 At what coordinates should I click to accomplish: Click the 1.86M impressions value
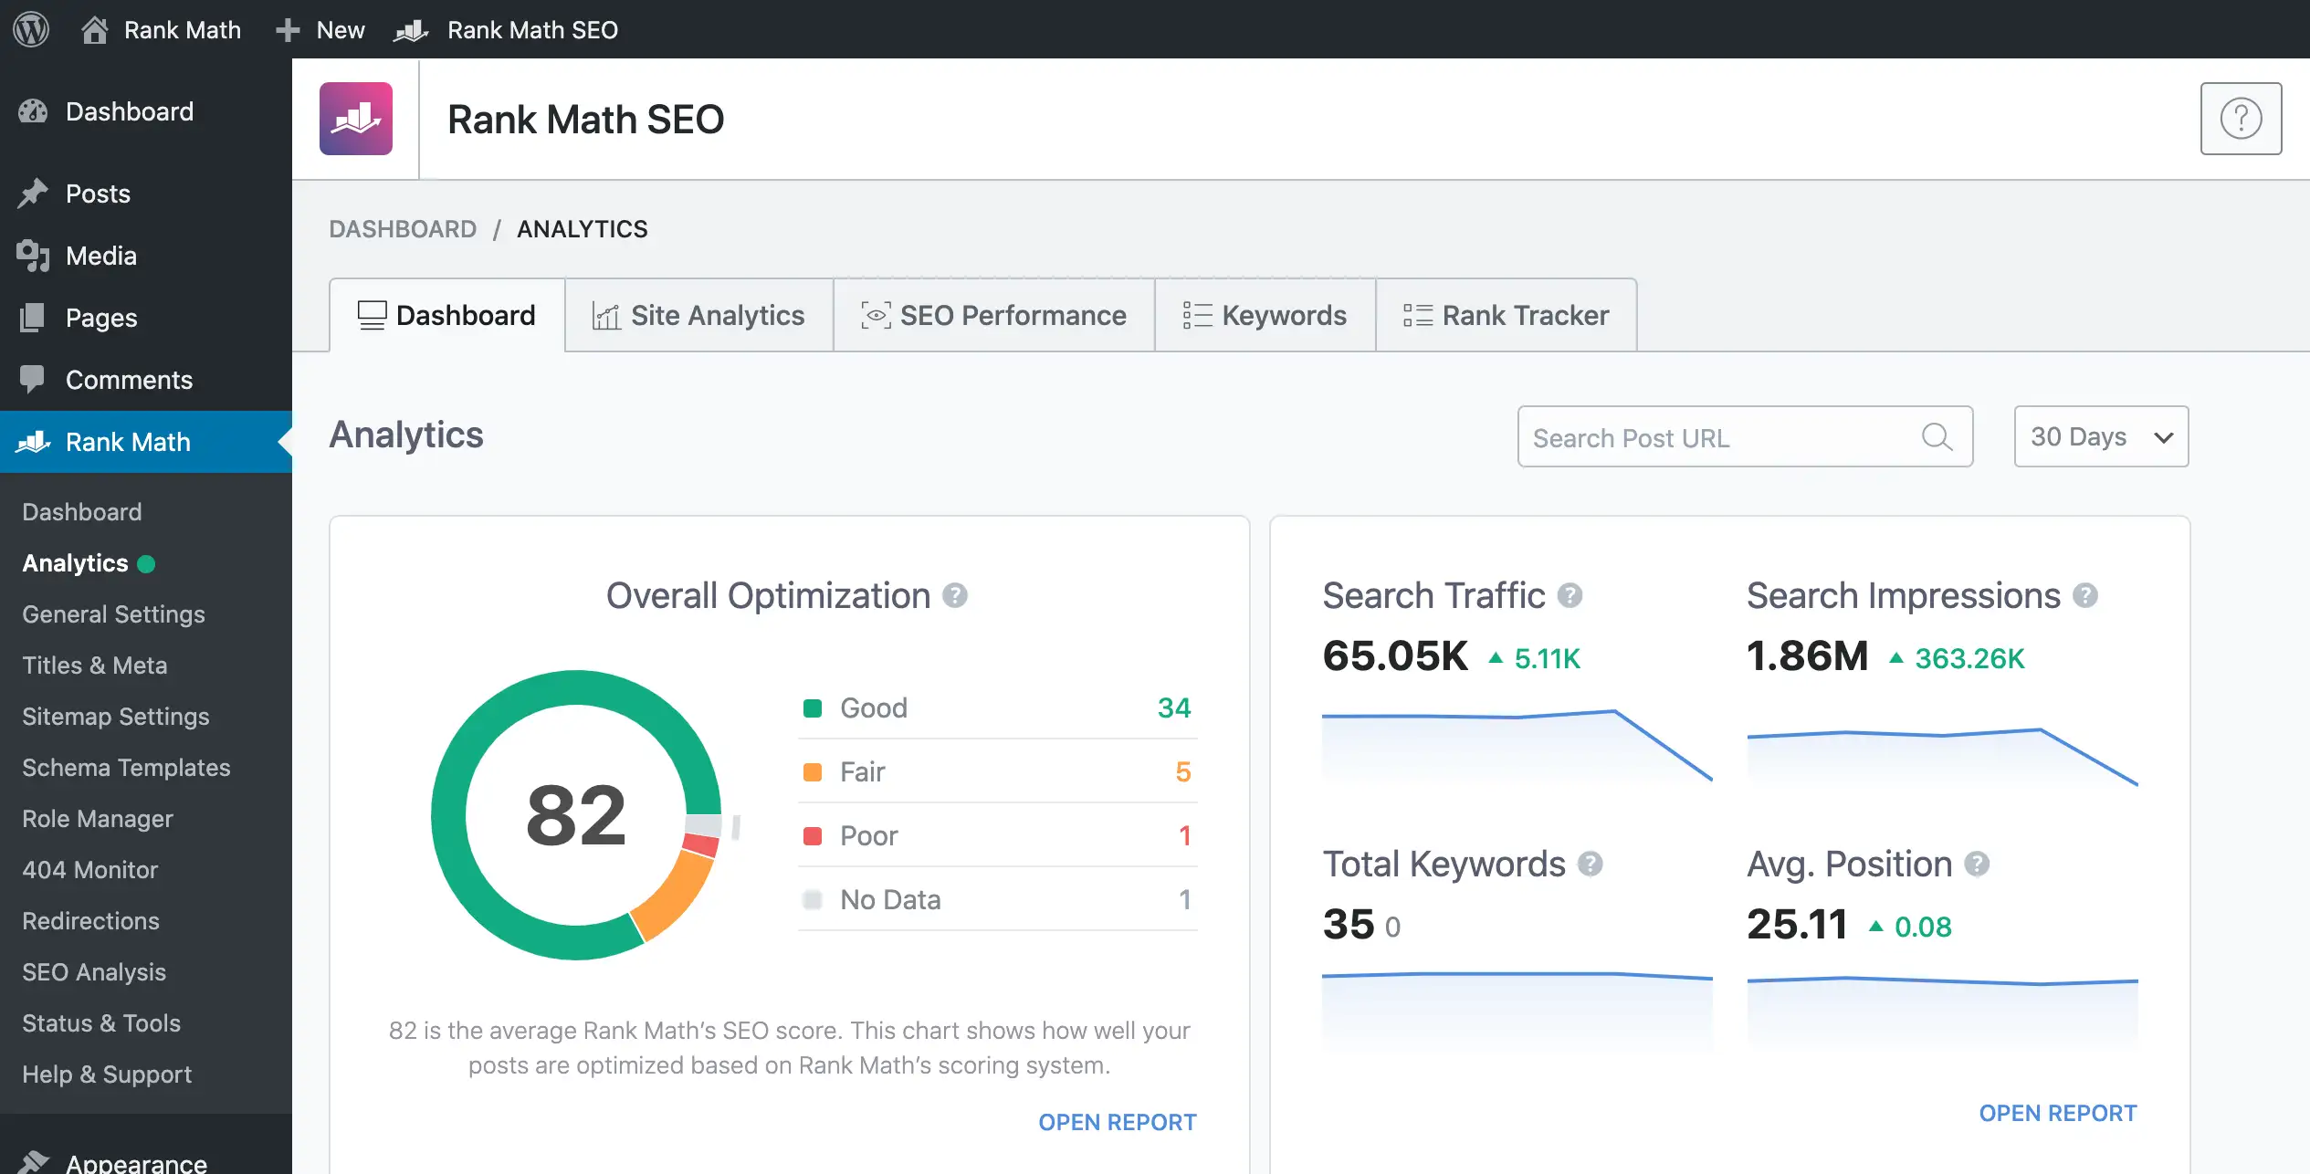click(x=1807, y=655)
